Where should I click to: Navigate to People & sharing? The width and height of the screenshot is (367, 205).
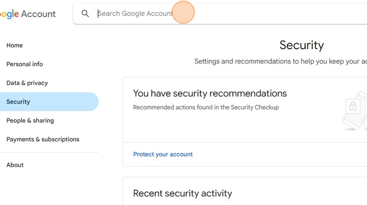point(30,121)
